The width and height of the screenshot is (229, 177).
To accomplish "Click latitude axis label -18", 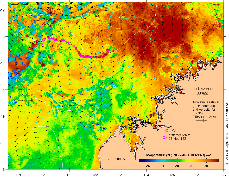I will pyautogui.click(x=3, y=169).
